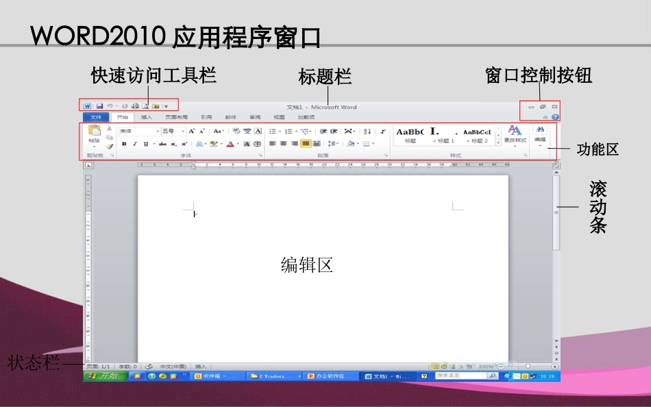This screenshot has height=407, width=651.
Task: Click the Copy icon in clipboard group
Action: (x=109, y=137)
